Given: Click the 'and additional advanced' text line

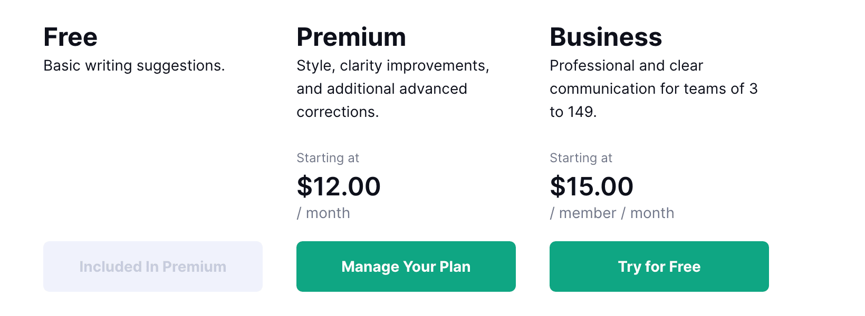Looking at the screenshot, I should (382, 88).
